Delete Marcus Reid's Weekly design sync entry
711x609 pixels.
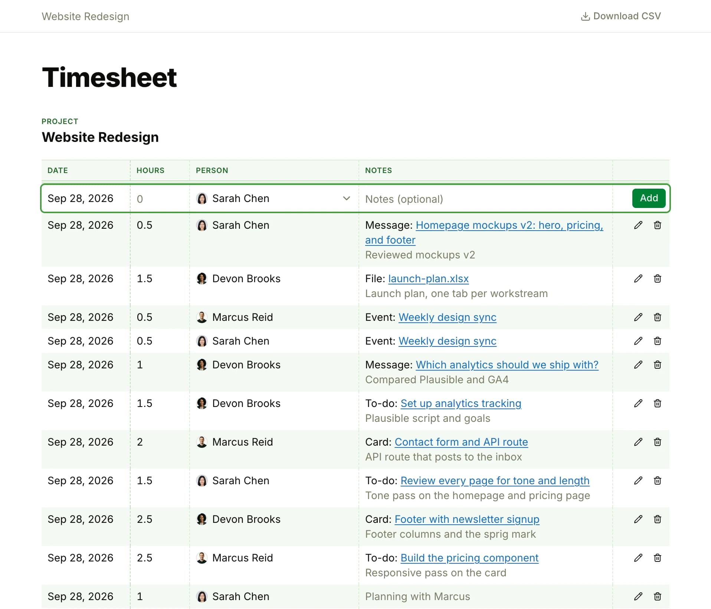[x=657, y=317]
